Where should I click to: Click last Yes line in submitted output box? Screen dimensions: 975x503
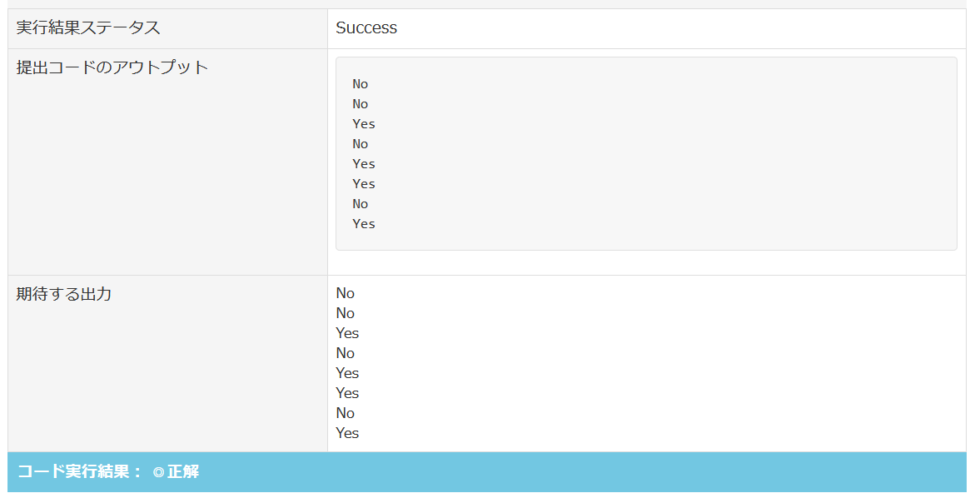coord(364,224)
